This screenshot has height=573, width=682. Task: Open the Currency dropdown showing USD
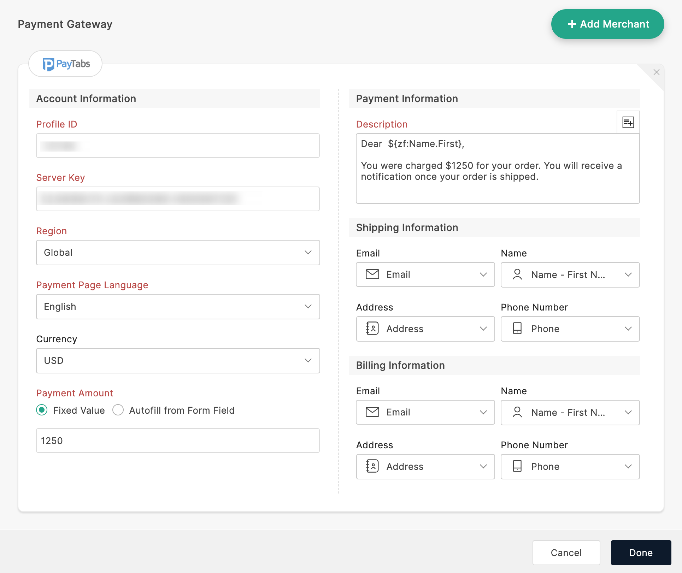[178, 360]
